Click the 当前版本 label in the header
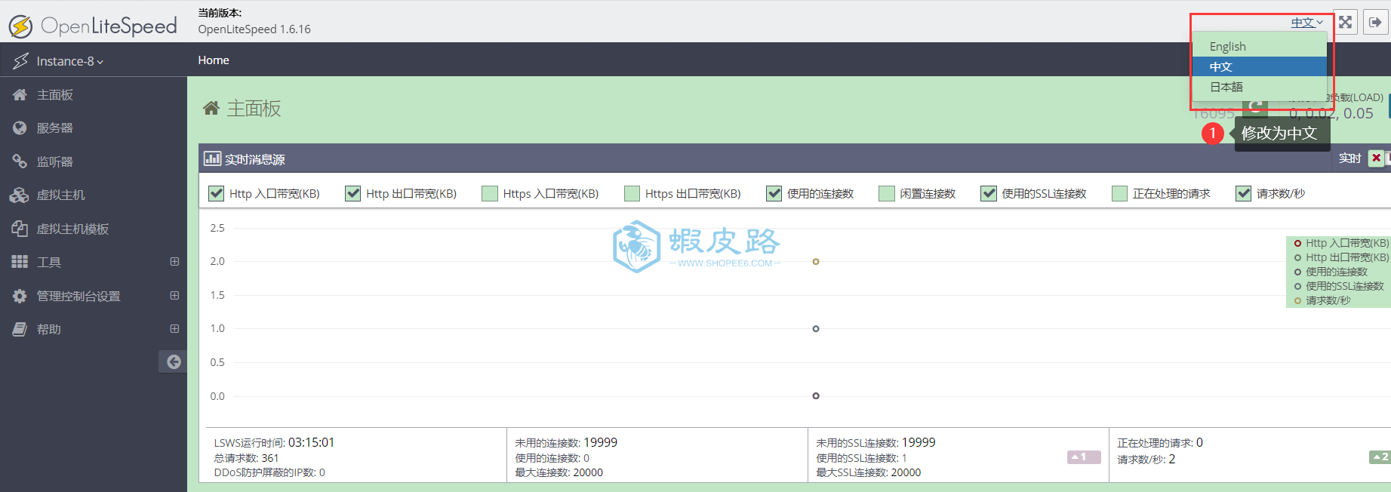 click(x=220, y=13)
